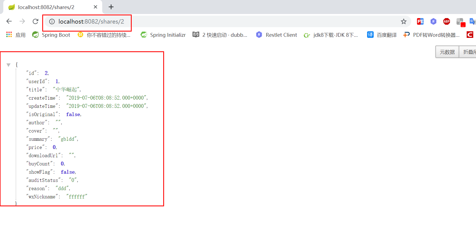
Task: Open the Restlet Client bookmark
Action: [277, 35]
